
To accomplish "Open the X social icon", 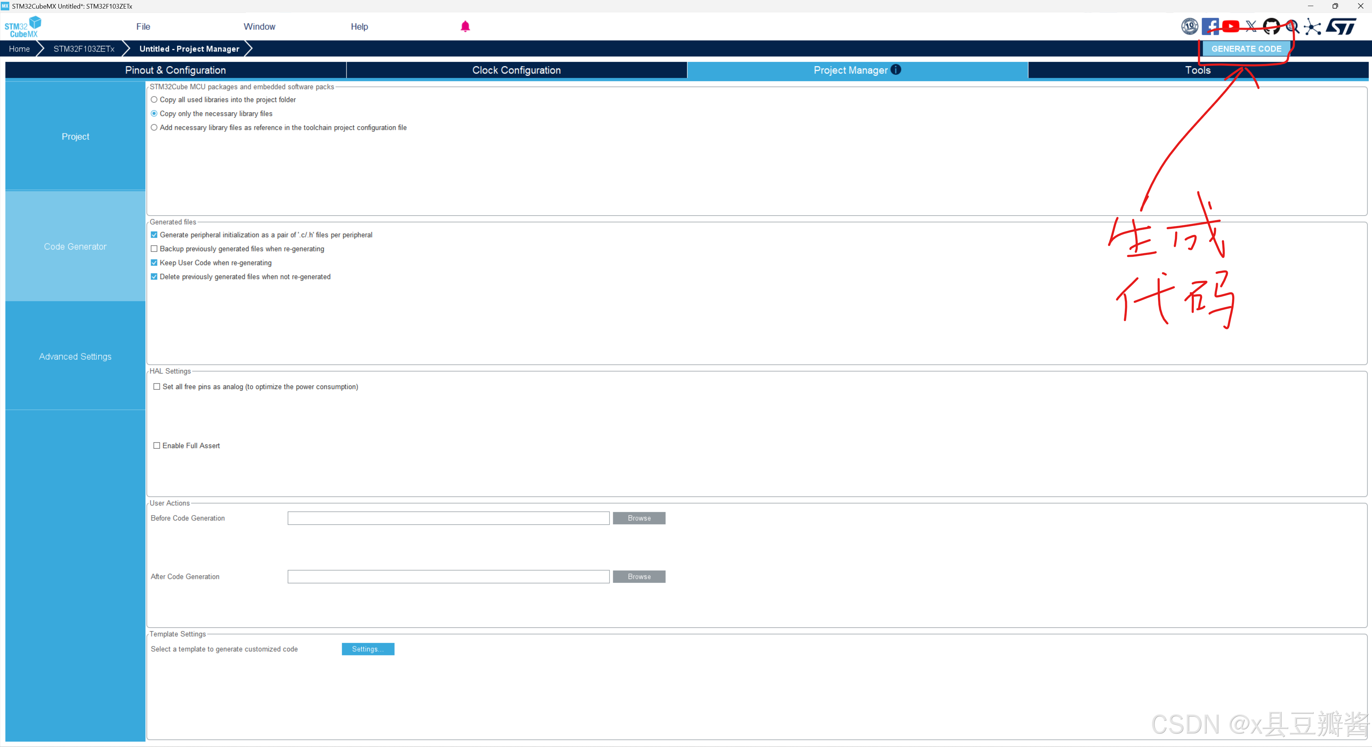I will tap(1251, 26).
